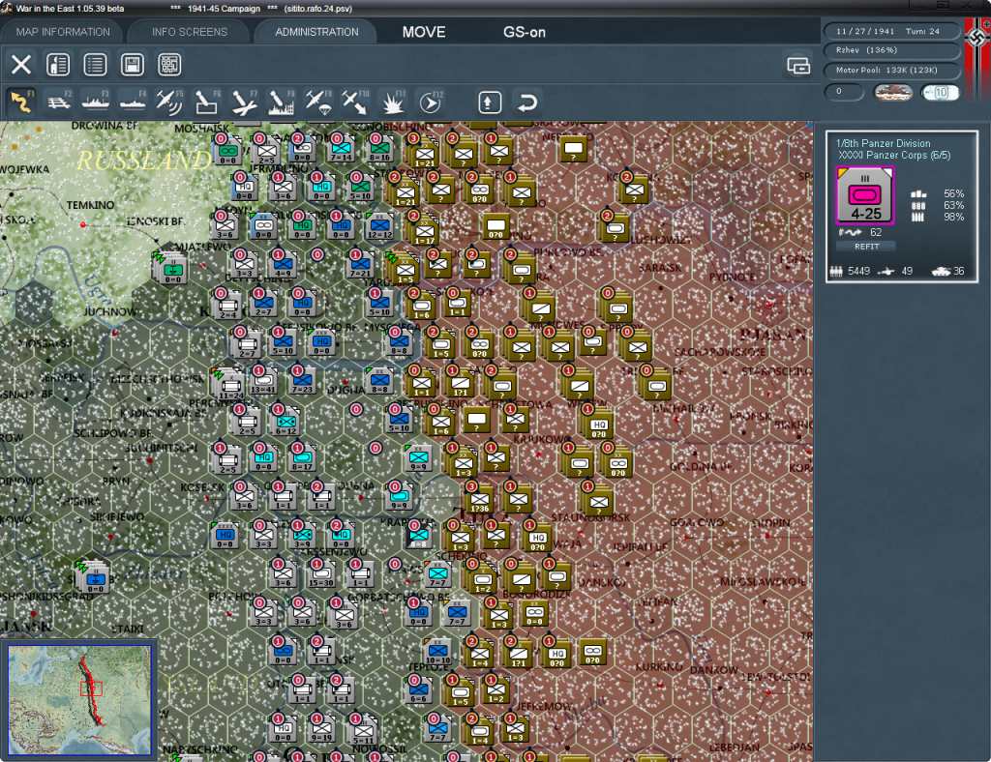Select the F4 ship mode icon
The image size is (991, 762).
point(133,102)
